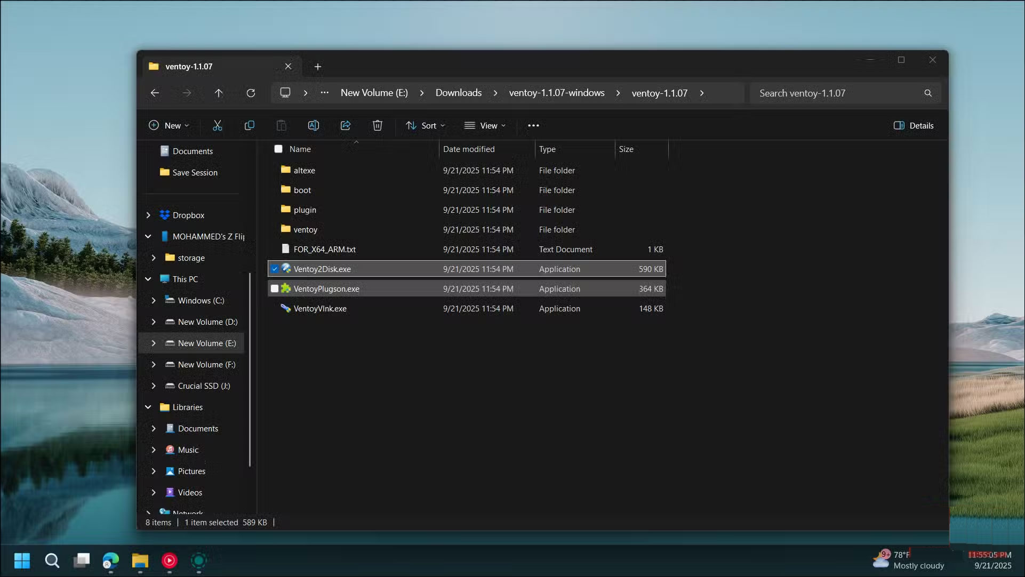
Task: Open the Downloads breadcrumb folder
Action: coord(458,92)
